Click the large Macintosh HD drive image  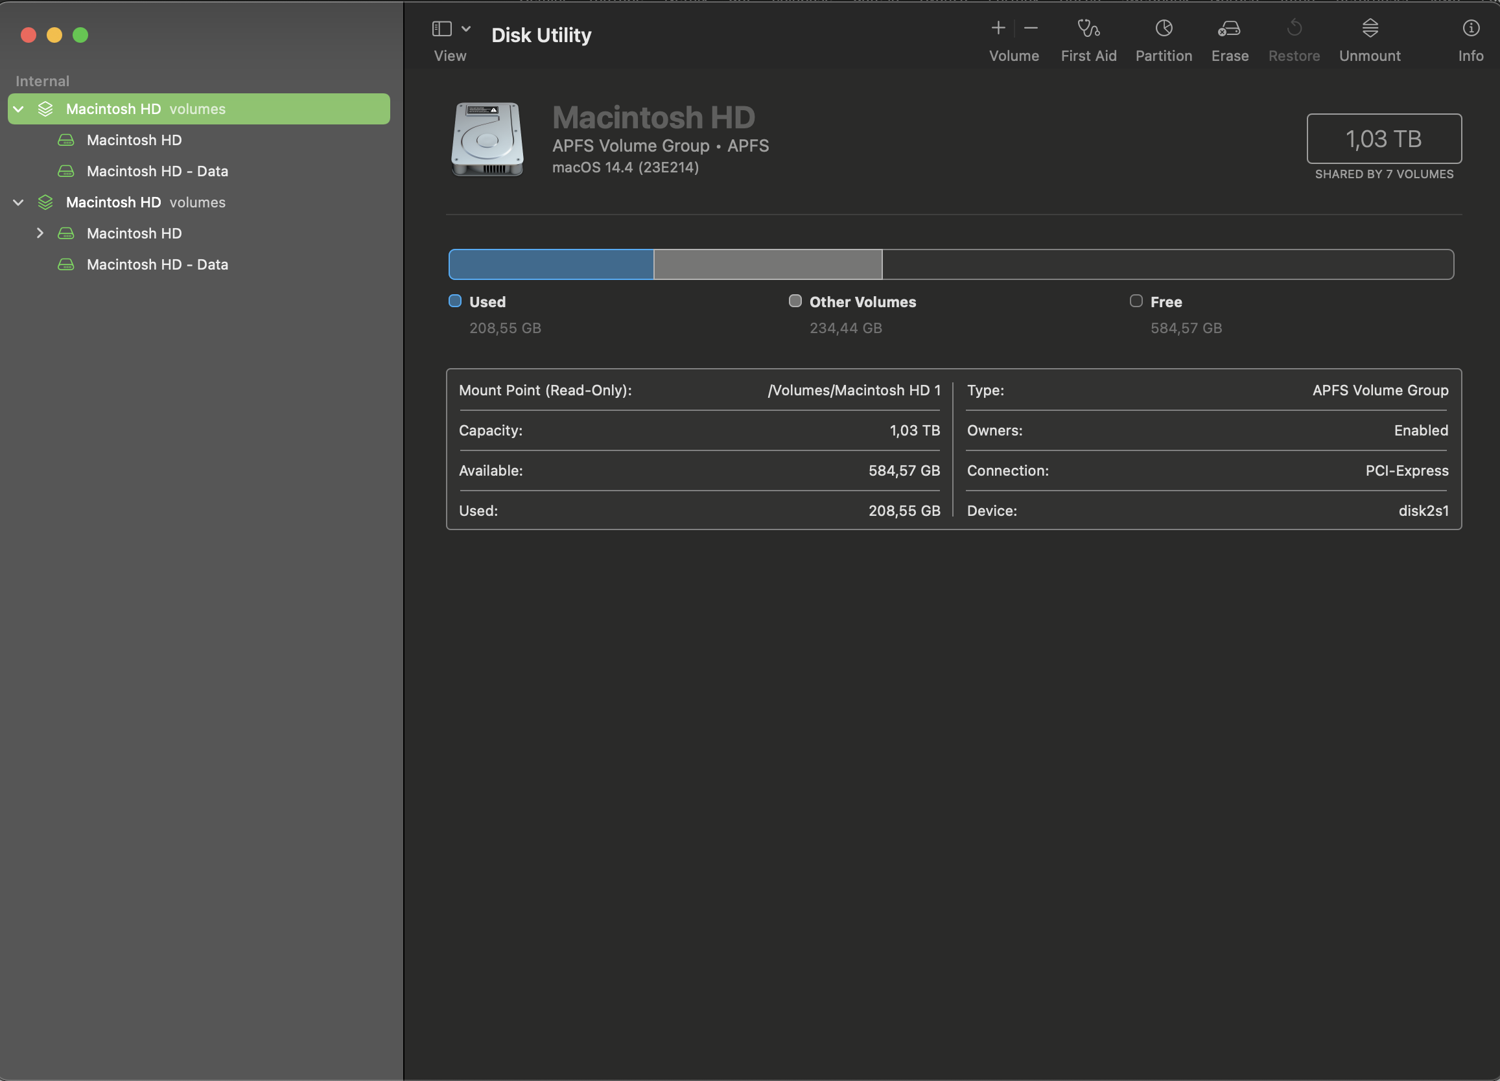pos(487,138)
